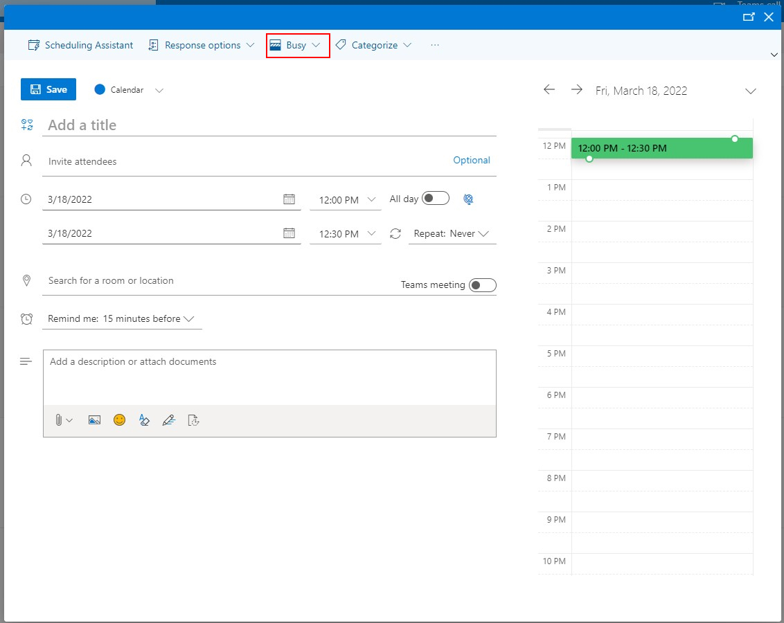Open the emoji smiley picker

120,420
